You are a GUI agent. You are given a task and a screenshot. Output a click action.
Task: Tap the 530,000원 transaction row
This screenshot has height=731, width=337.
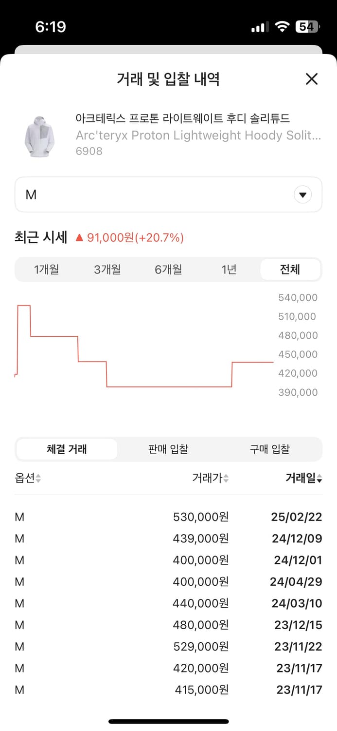point(168,517)
